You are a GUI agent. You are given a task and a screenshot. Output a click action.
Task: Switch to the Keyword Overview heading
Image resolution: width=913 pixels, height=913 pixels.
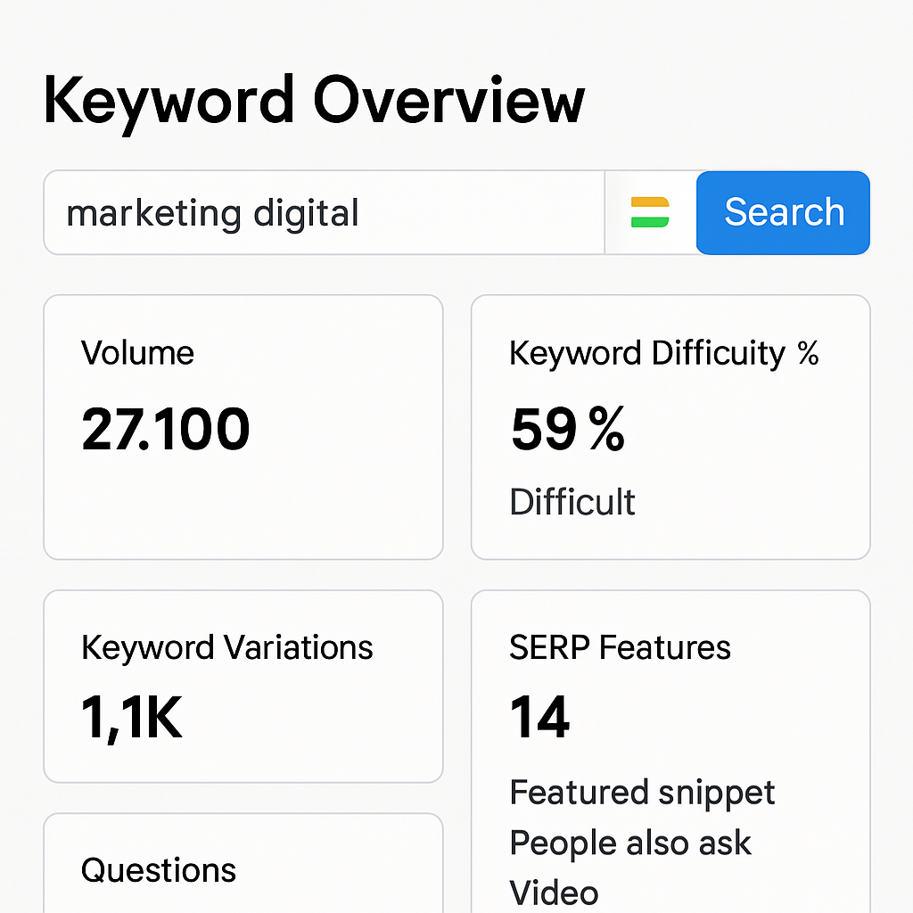314,100
